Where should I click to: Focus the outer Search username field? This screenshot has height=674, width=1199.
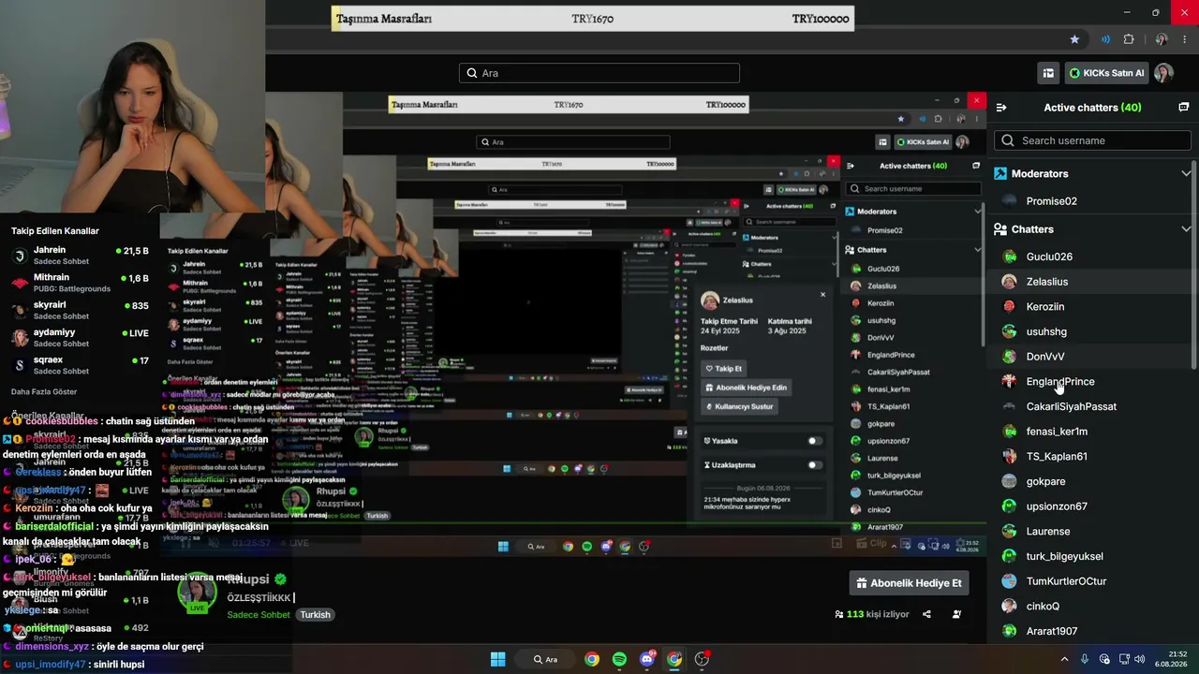(x=1092, y=140)
